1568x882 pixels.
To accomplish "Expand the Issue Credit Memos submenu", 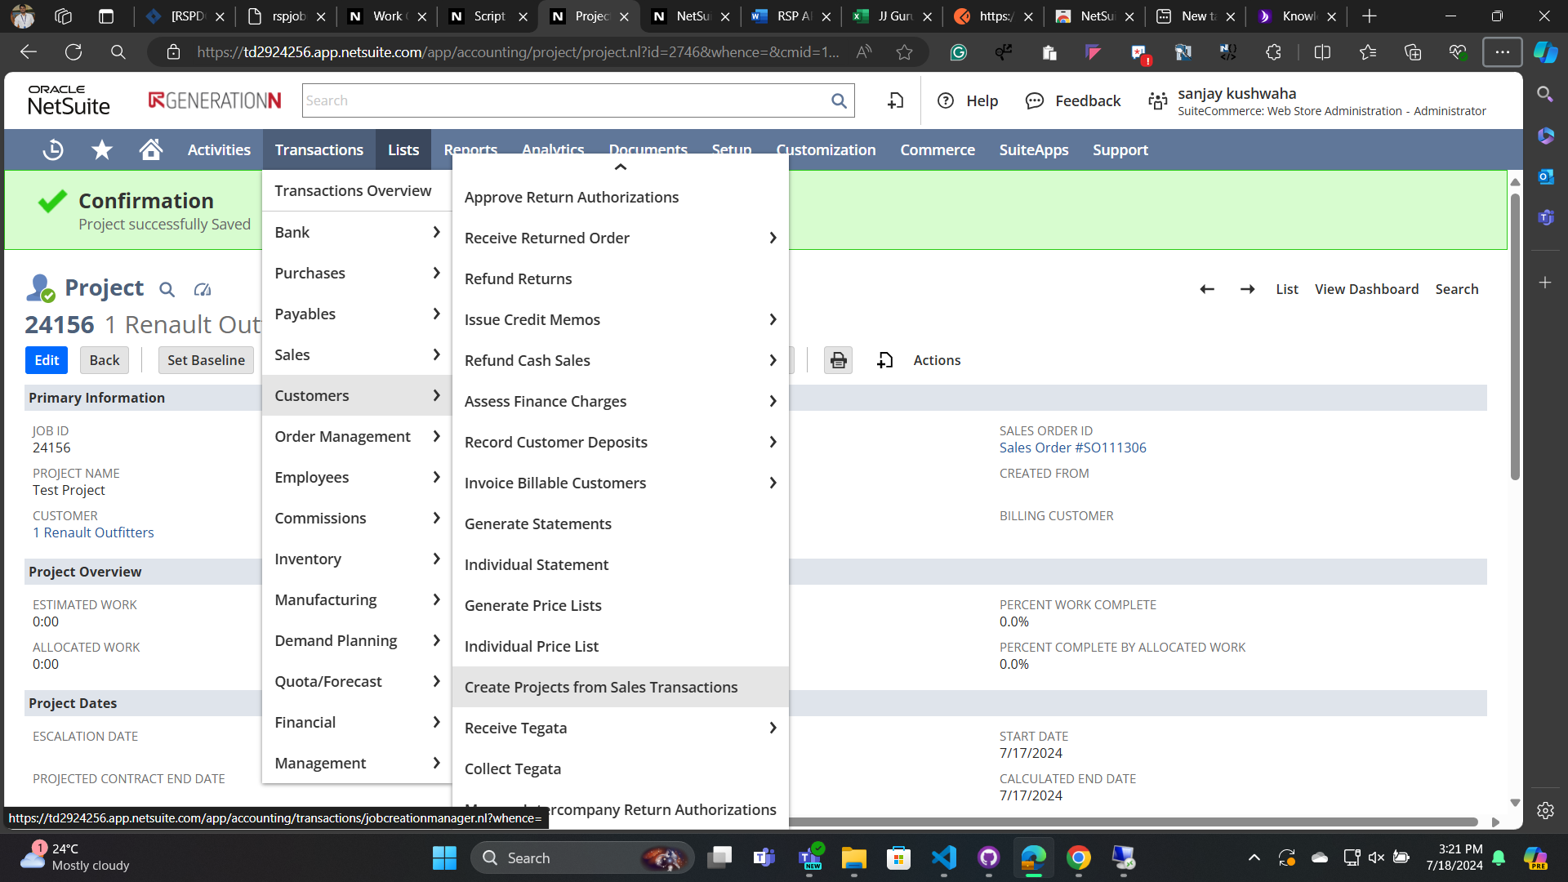I will point(772,319).
